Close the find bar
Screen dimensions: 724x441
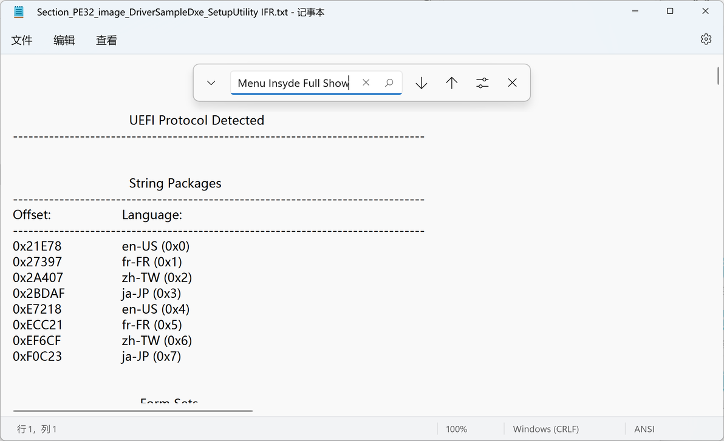[x=513, y=83]
